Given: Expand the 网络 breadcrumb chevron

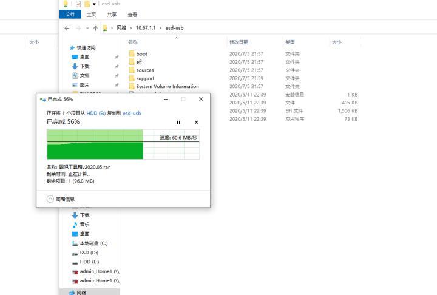Looking at the screenshot, I should [x=130, y=28].
